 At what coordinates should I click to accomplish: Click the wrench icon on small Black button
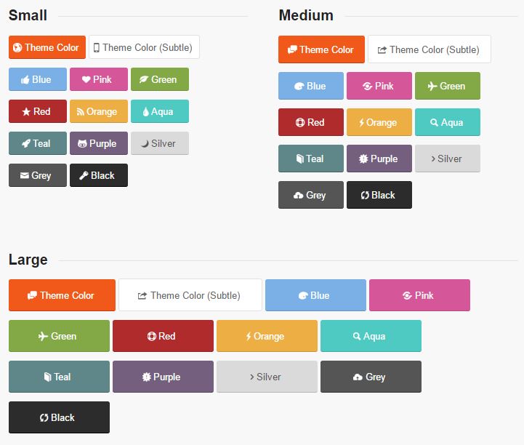(84, 176)
